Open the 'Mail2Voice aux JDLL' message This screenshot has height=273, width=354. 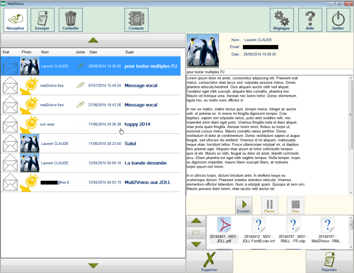[x=91, y=182]
